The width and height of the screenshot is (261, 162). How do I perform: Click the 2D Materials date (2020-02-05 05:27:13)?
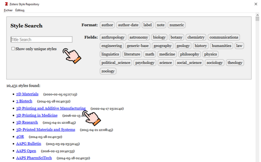point(60,95)
